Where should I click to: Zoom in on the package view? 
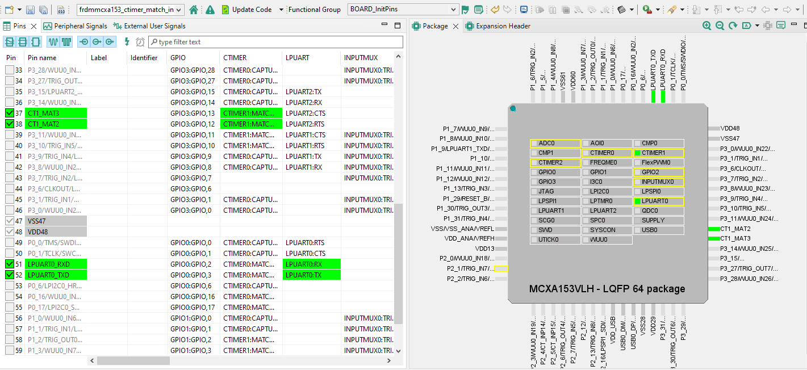[706, 26]
